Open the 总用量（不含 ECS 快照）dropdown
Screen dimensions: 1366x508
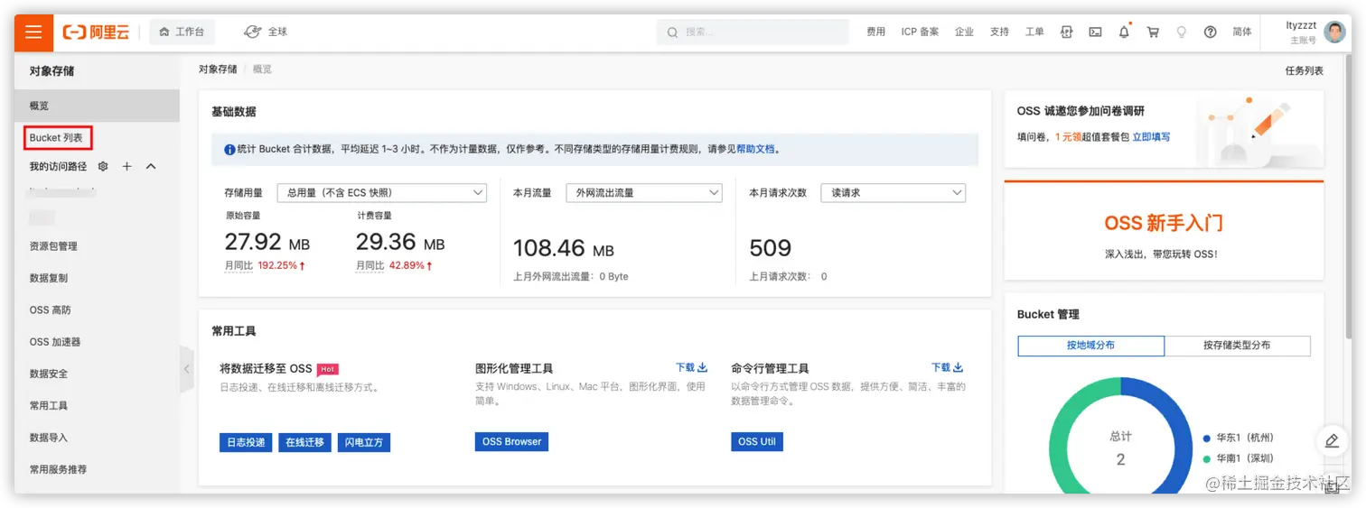(381, 192)
